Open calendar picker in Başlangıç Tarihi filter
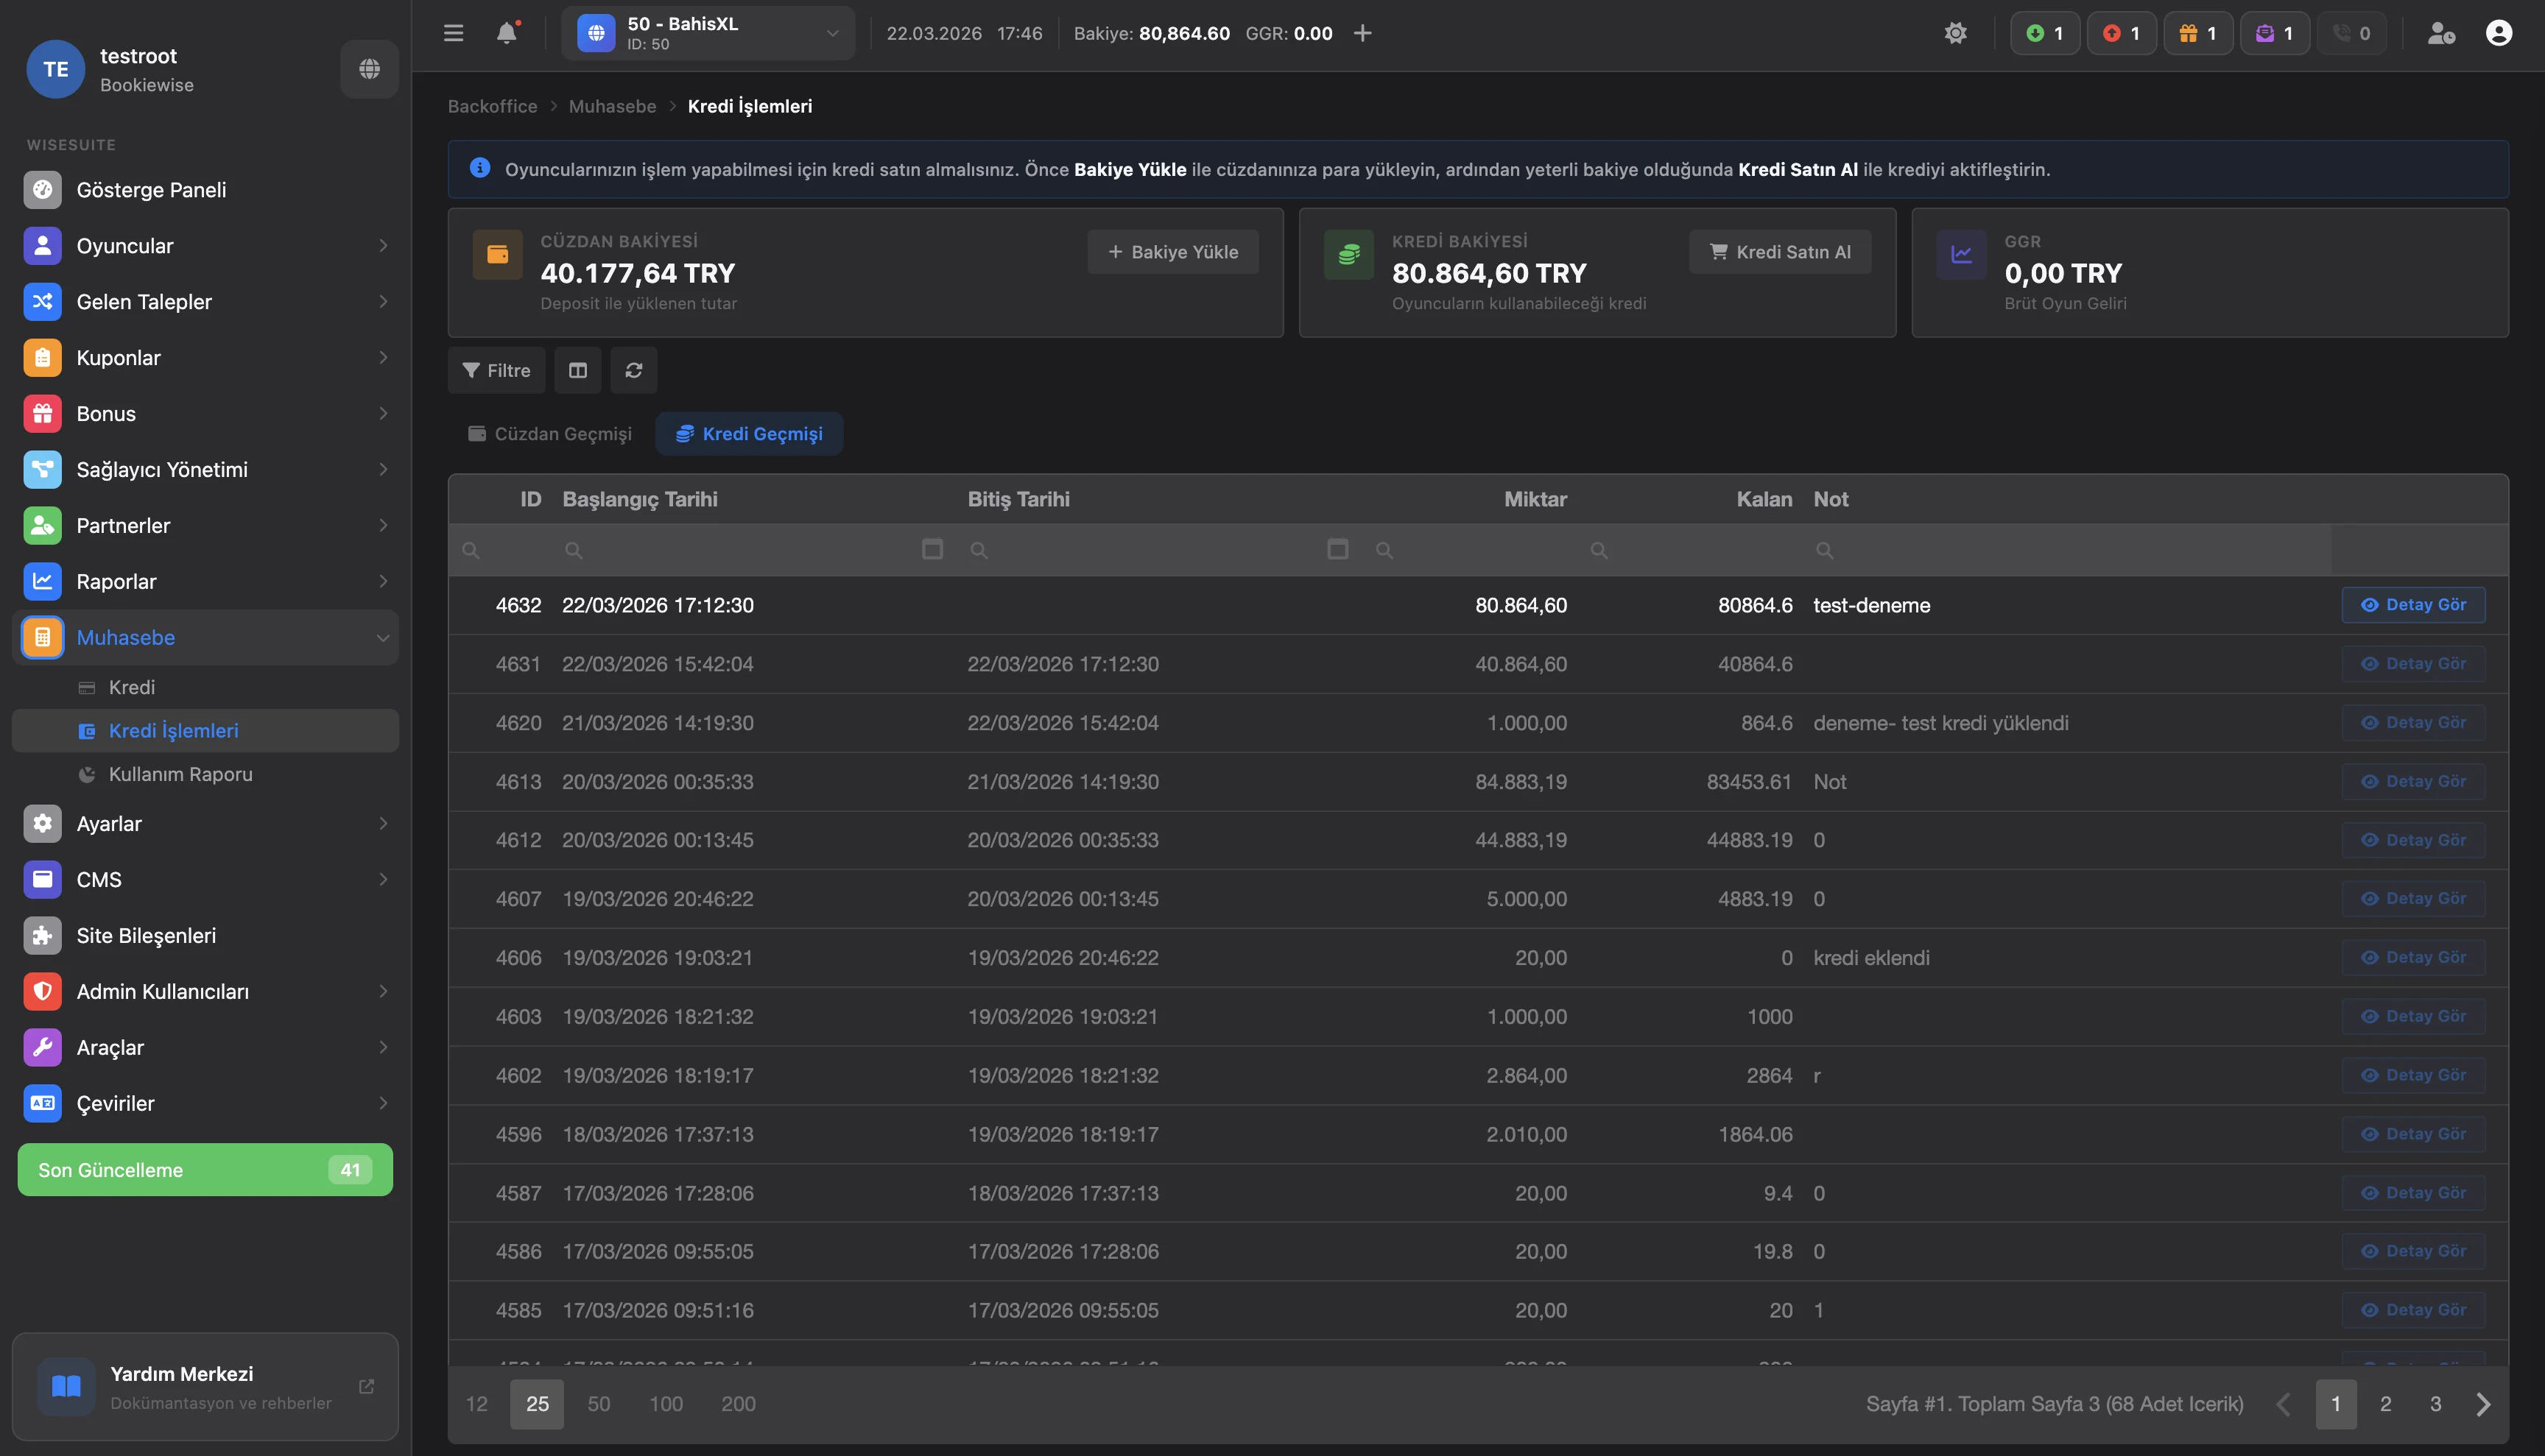 click(932, 549)
